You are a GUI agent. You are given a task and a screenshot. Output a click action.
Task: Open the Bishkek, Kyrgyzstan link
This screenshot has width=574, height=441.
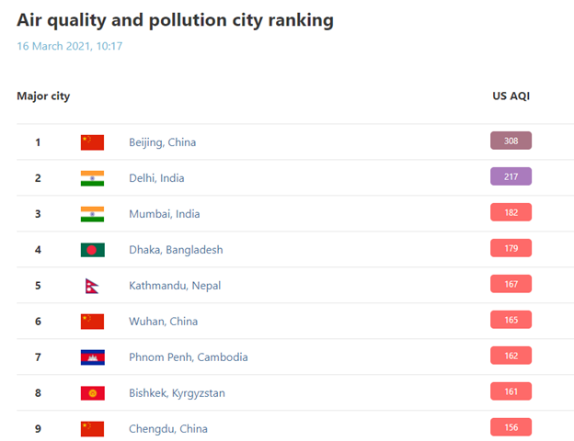coord(177,393)
